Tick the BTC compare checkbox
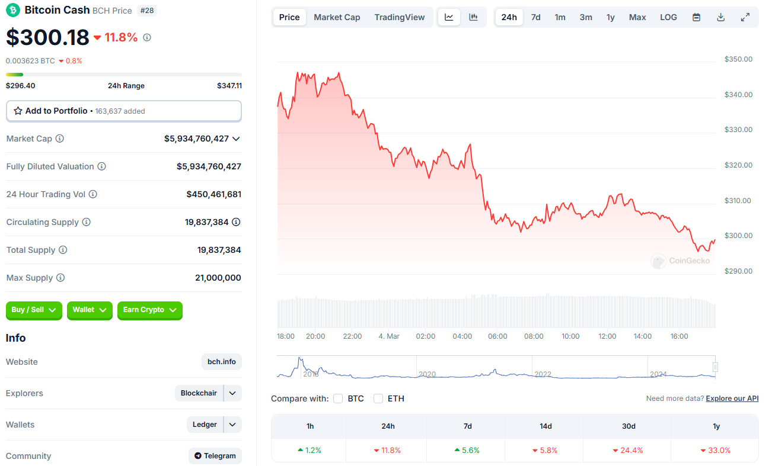Viewport: 772px width, 466px height. pos(338,398)
